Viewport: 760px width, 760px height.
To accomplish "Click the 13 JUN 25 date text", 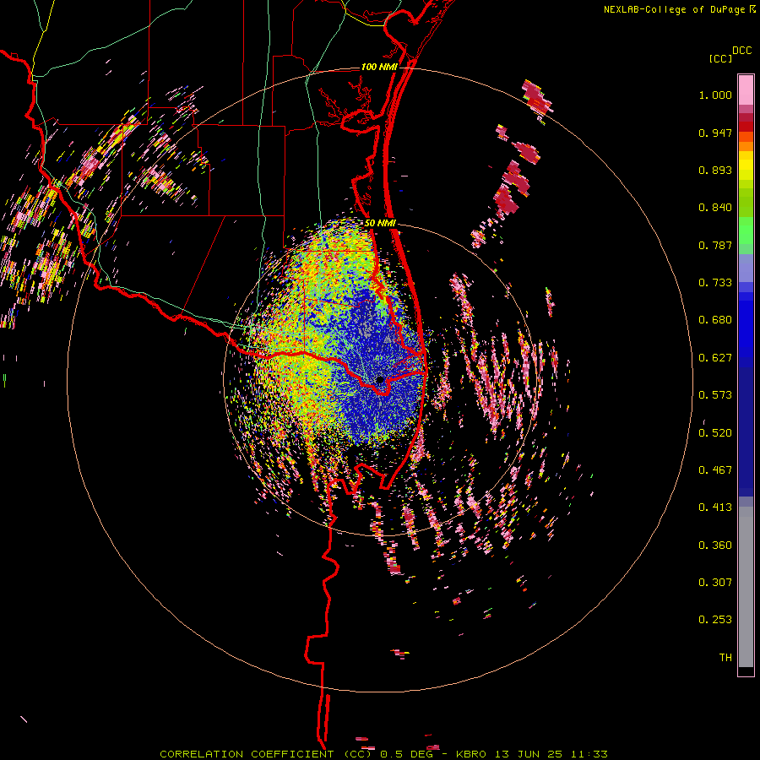I will click(x=529, y=754).
